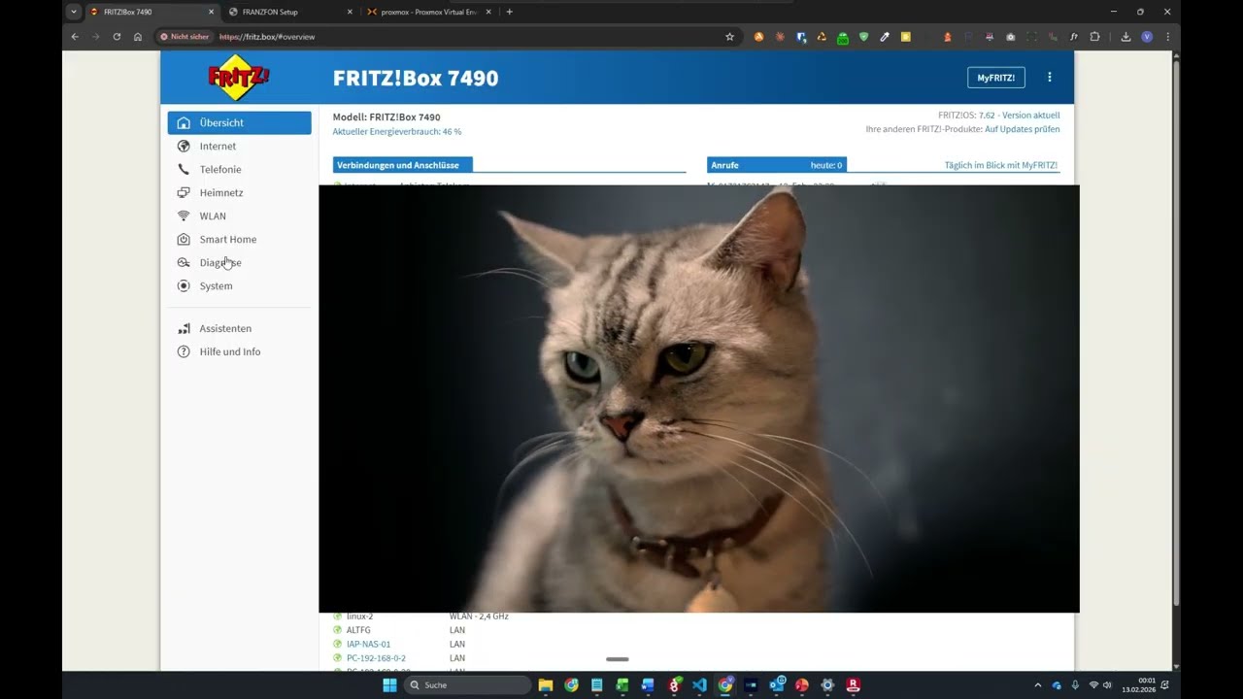Click the taskbar Suche search box
1243x699 pixels.
pyautogui.click(x=467, y=685)
